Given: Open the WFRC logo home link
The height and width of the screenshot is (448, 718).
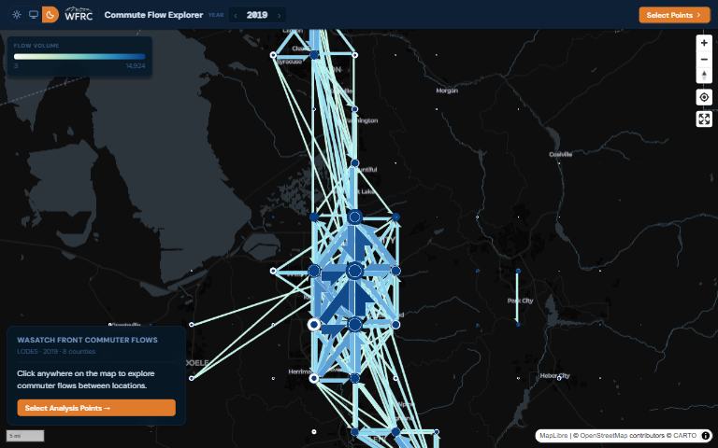Looking at the screenshot, I should coord(79,15).
